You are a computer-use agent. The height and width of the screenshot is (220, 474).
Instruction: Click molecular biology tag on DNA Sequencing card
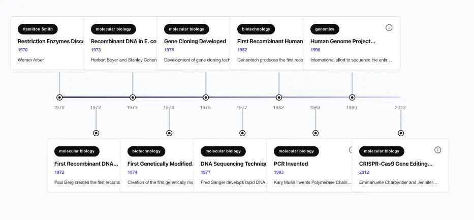pyautogui.click(x=223, y=151)
